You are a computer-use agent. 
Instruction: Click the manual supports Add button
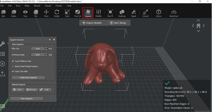click(x=18, y=89)
